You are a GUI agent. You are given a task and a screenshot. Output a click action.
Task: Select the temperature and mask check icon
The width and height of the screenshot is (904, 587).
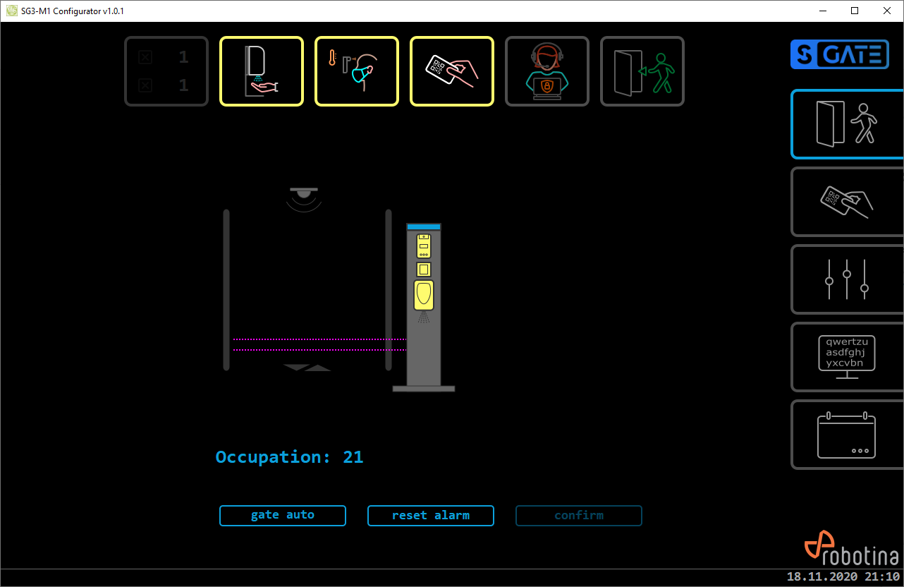click(357, 71)
